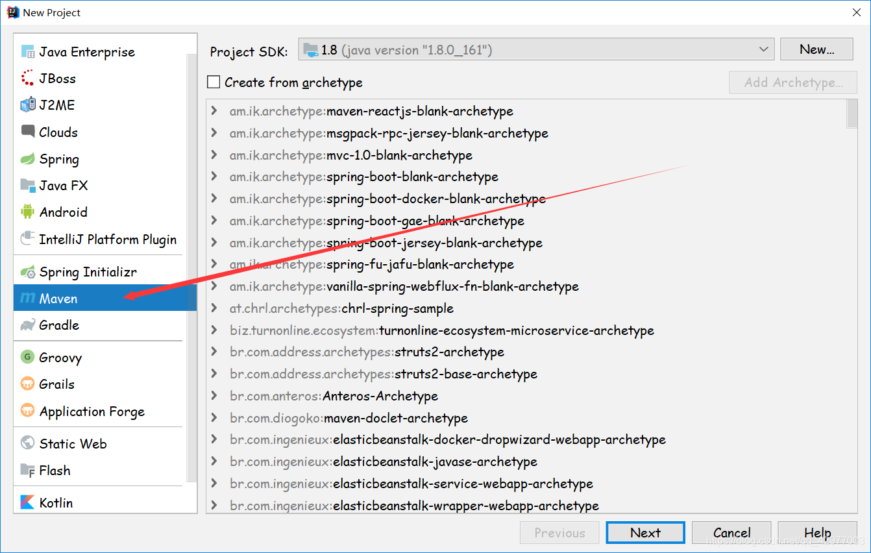The image size is (871, 553).
Task: Select Static Web project type
Action: pyautogui.click(x=101, y=443)
